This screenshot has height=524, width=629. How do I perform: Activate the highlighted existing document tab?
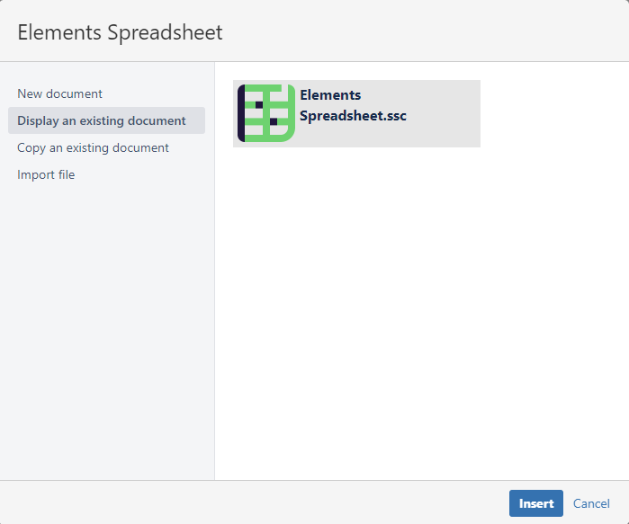pos(102,120)
